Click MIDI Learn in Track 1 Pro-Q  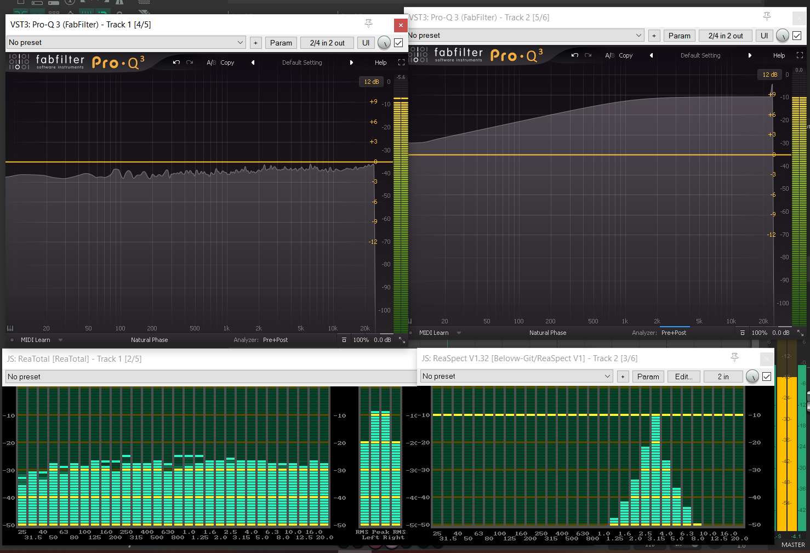(36, 340)
